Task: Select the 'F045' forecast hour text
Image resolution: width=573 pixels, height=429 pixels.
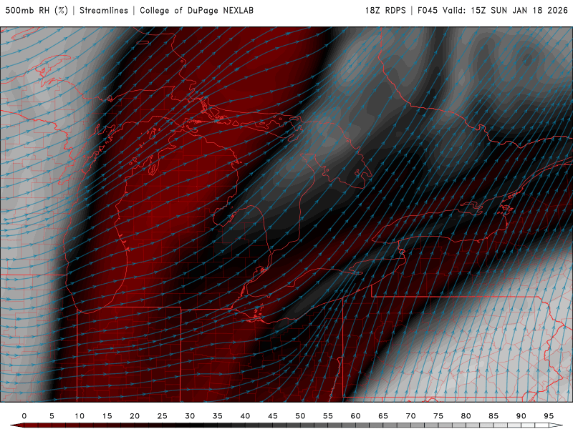Action: coord(428,11)
